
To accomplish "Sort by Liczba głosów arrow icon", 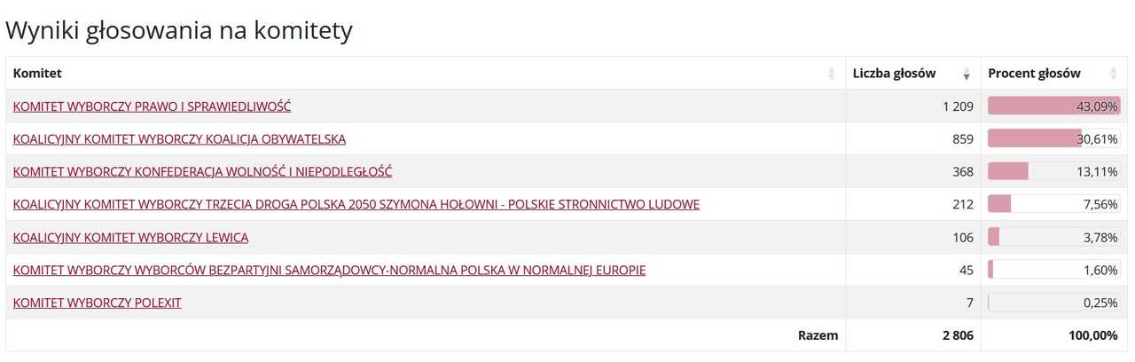I will (966, 74).
